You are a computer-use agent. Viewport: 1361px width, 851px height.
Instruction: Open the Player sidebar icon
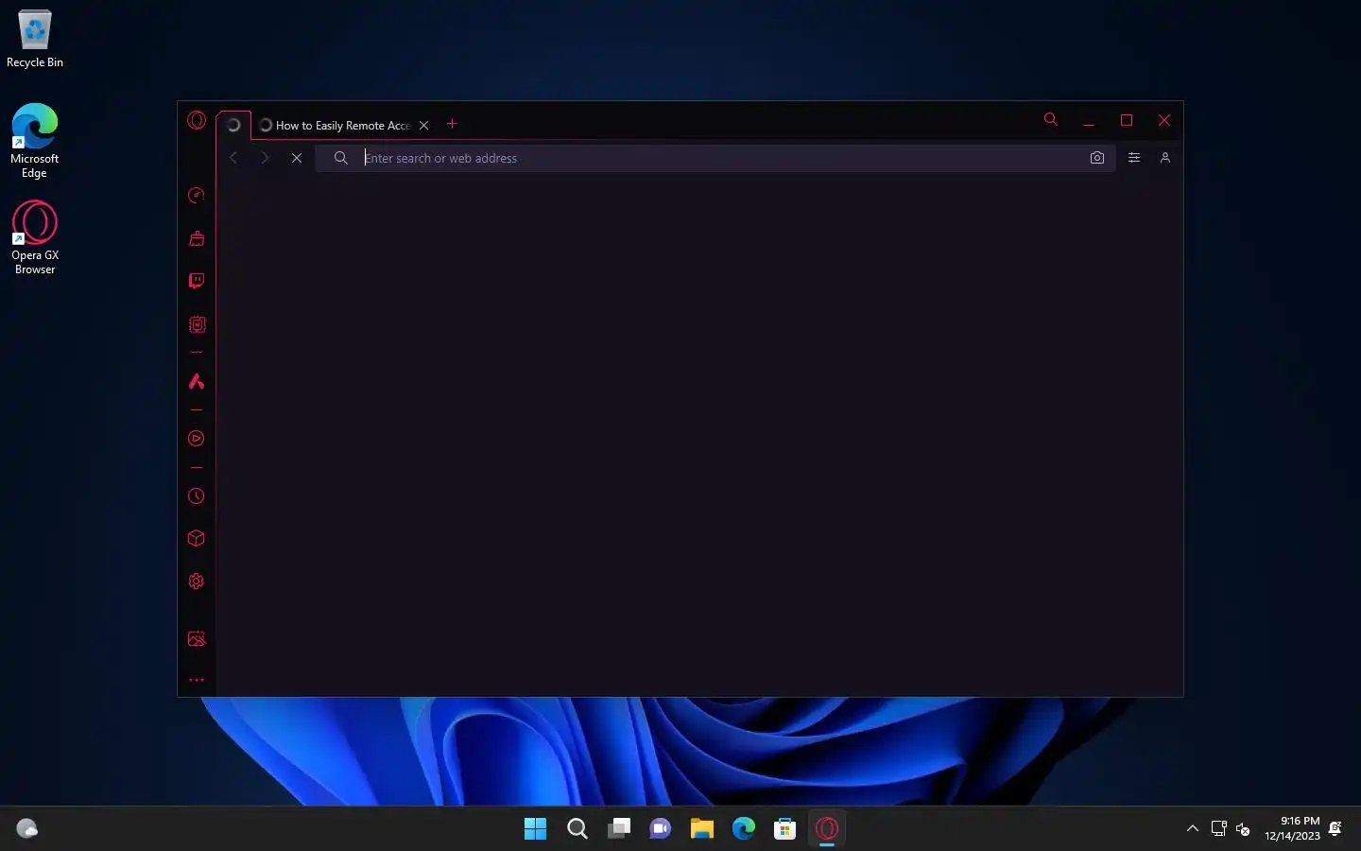pos(197,439)
